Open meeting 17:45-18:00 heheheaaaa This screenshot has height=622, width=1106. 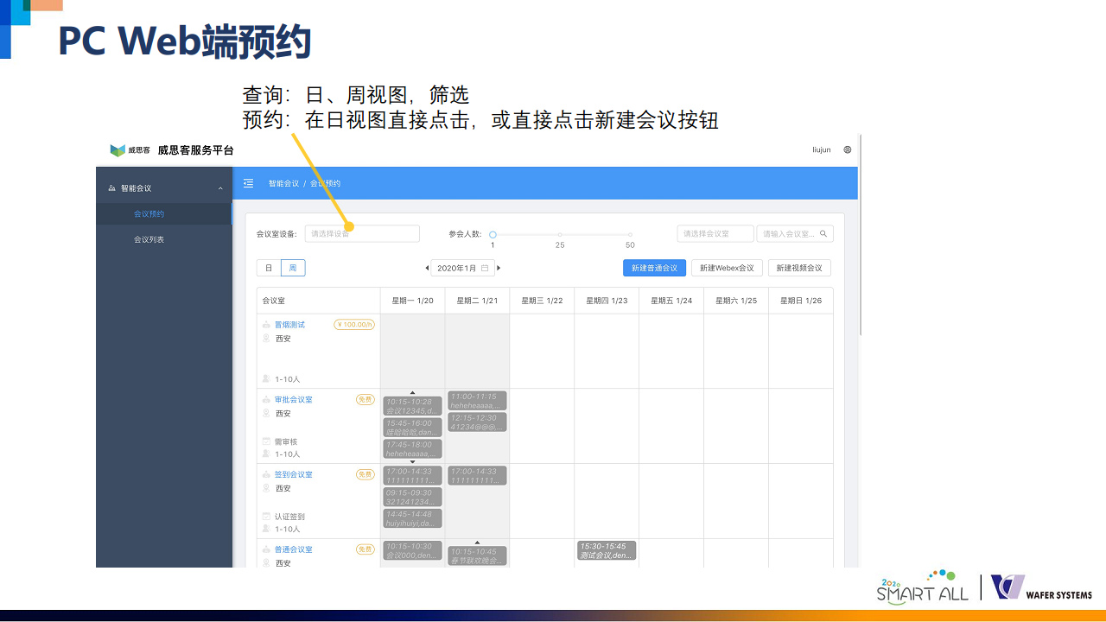pyautogui.click(x=412, y=448)
